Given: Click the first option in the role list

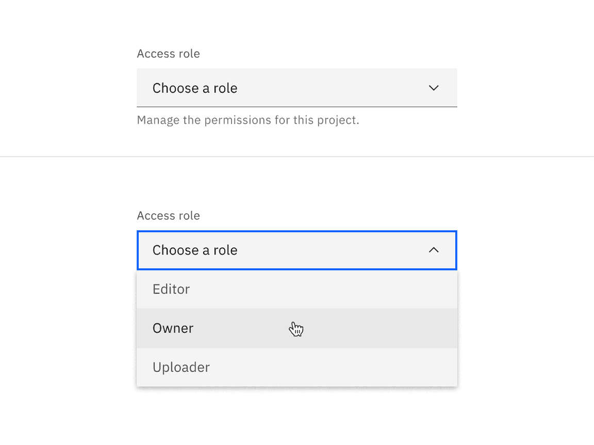Looking at the screenshot, I should tap(296, 289).
